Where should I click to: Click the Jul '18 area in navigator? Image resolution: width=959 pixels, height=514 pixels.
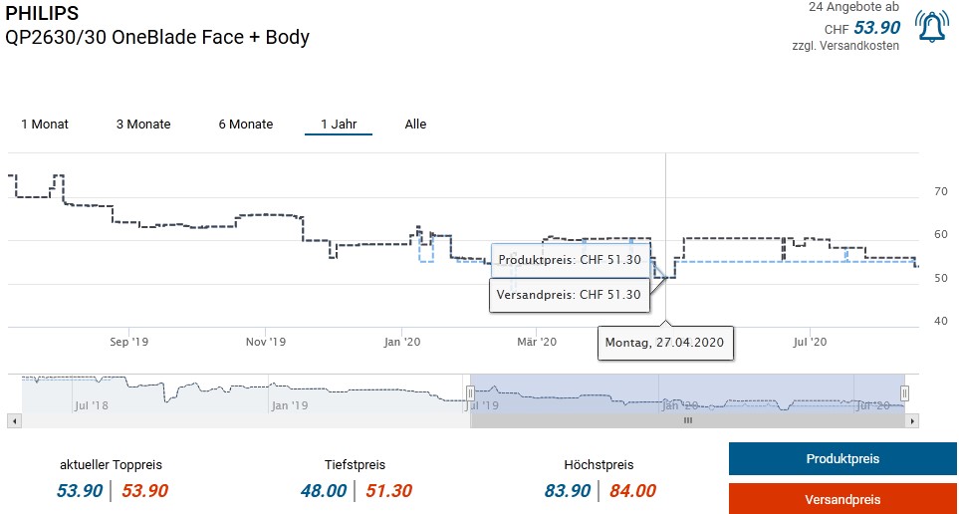coord(92,405)
